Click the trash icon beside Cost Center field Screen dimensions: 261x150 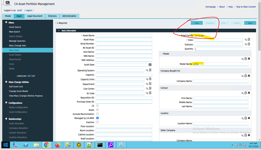pyautogui.click(x=150, y=89)
